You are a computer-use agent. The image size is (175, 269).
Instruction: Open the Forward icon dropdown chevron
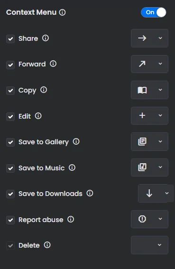(160, 64)
